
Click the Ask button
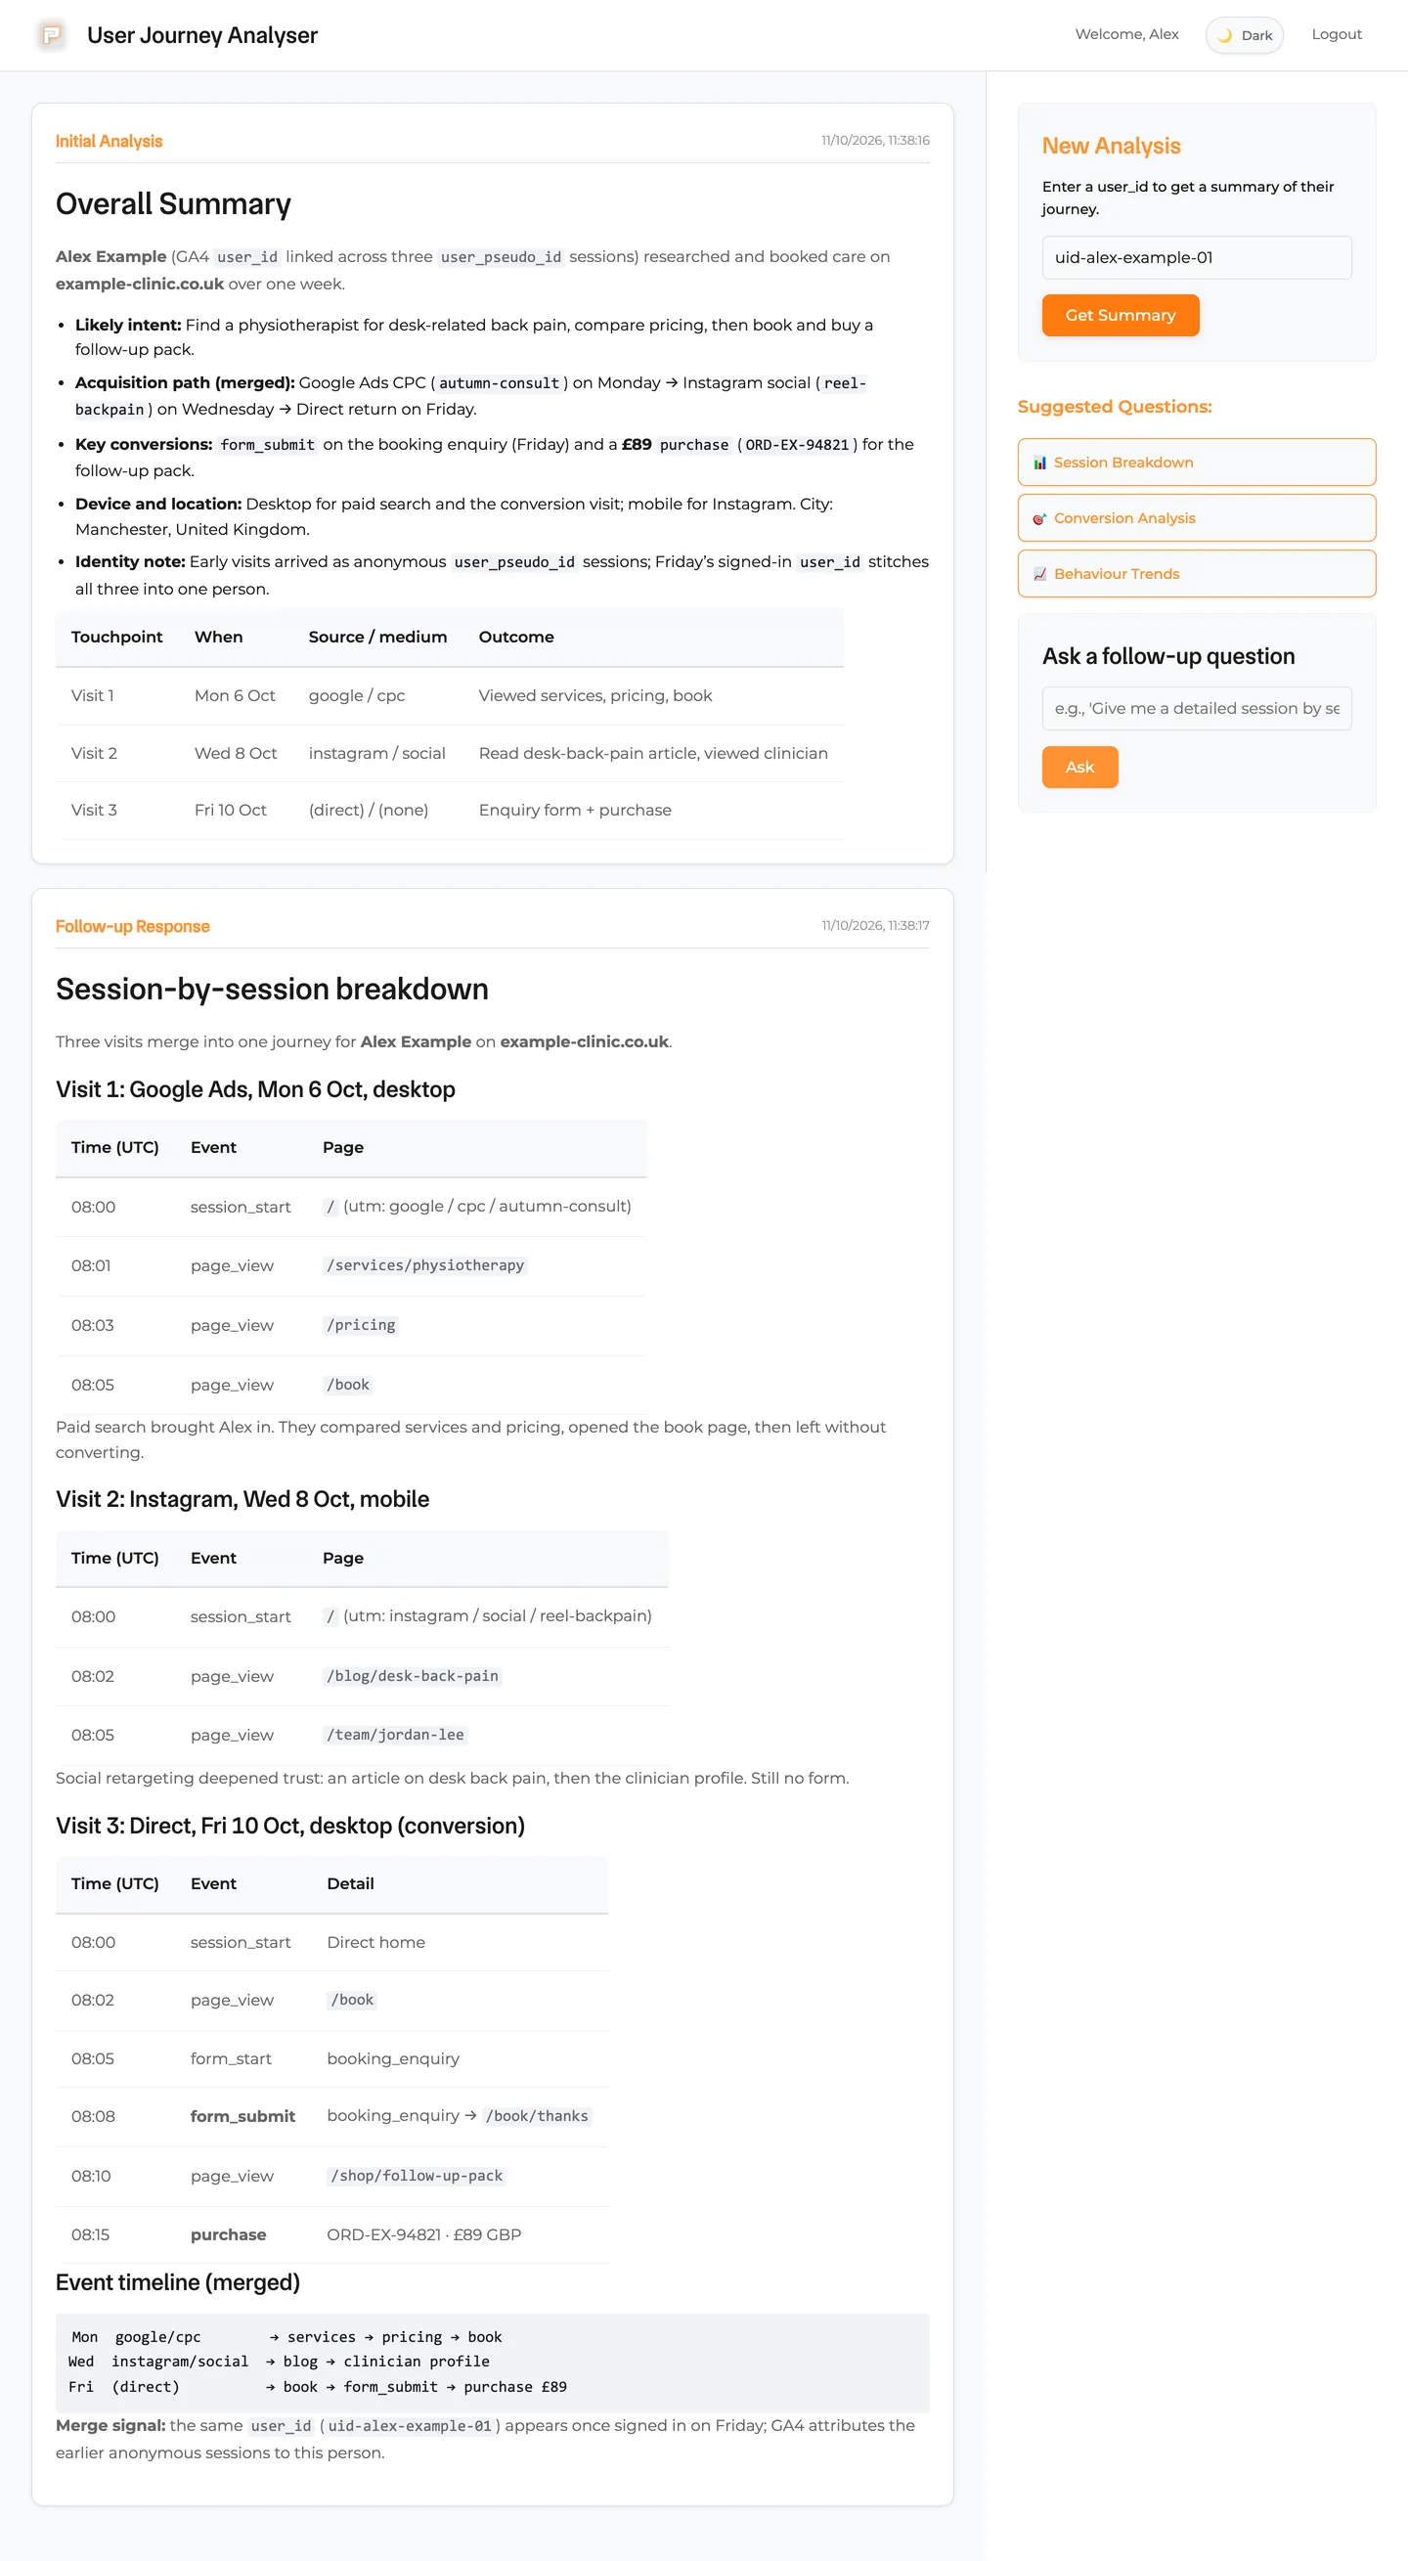pos(1079,767)
